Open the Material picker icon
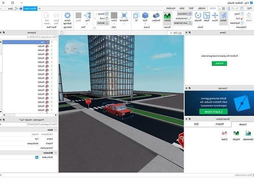The image size is (254, 183). 124,15
